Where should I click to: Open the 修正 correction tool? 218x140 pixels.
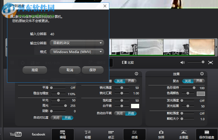point(111,134)
